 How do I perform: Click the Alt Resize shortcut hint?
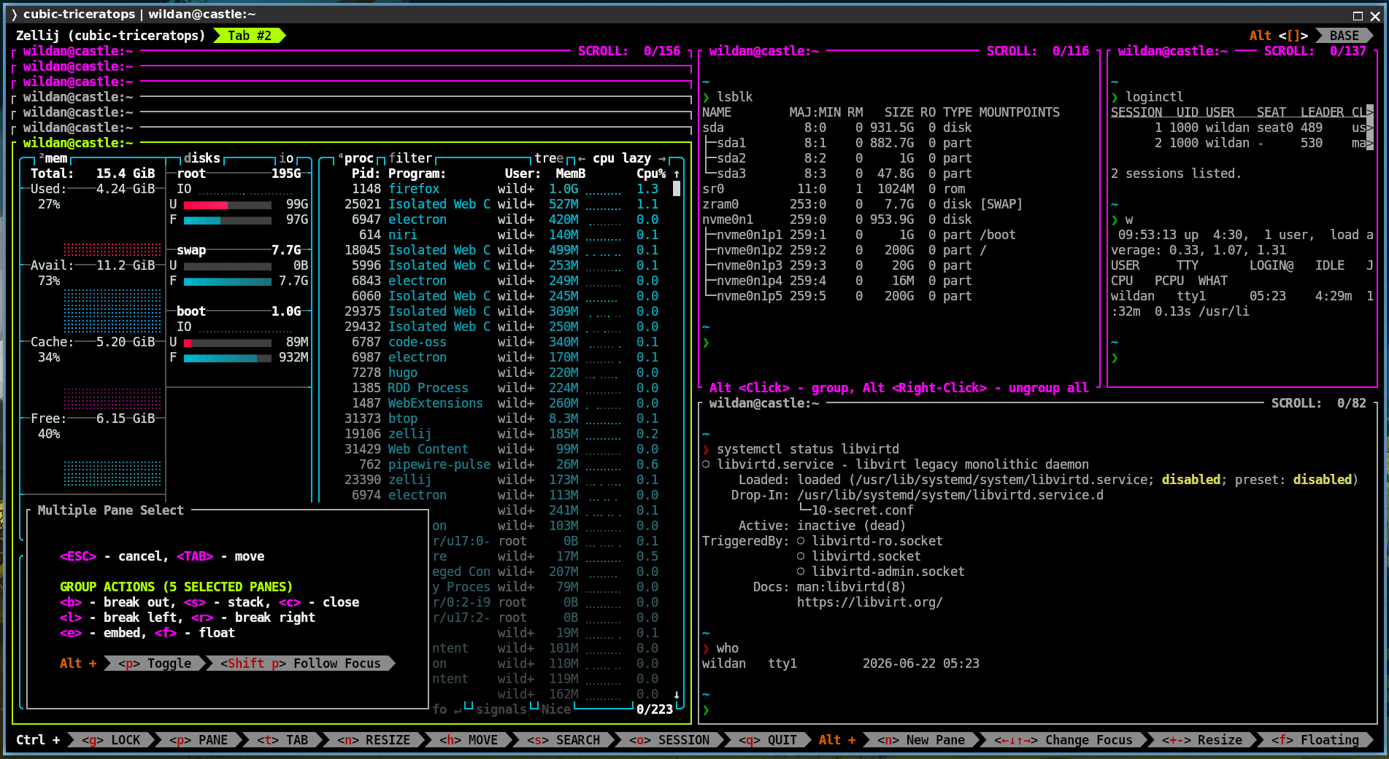(1202, 740)
